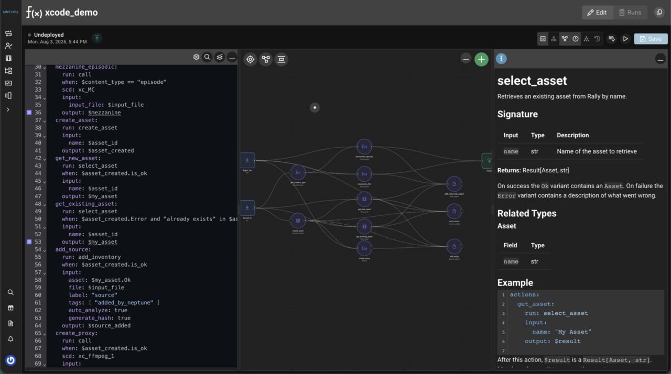Select the add_source node in graph
This screenshot has width=671, height=374.
point(454,212)
